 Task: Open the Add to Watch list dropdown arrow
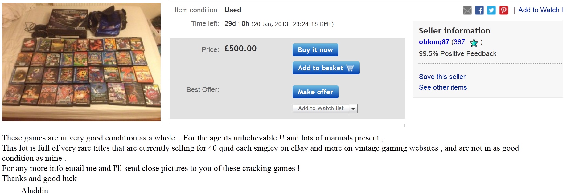tap(353, 108)
